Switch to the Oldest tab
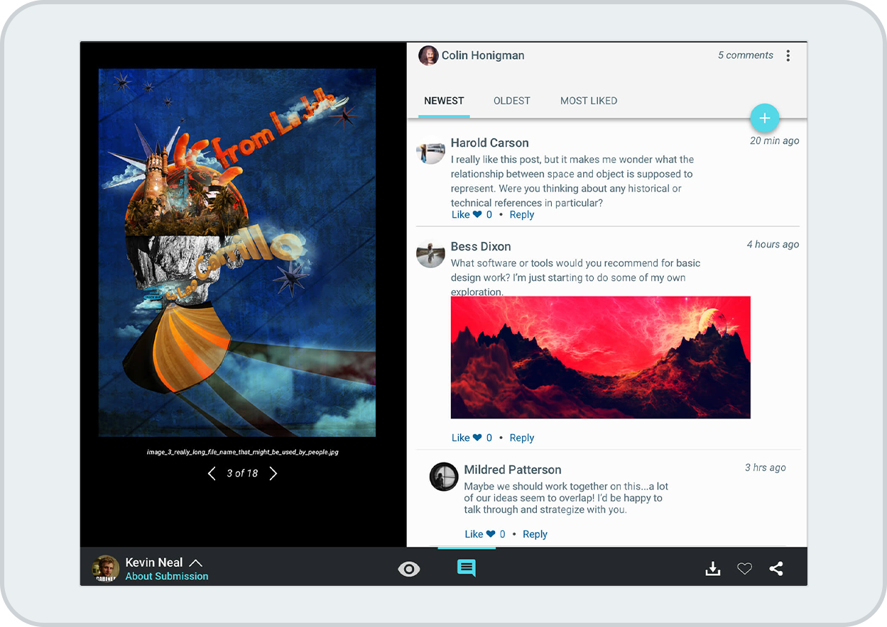This screenshot has width=887, height=627. coord(511,101)
